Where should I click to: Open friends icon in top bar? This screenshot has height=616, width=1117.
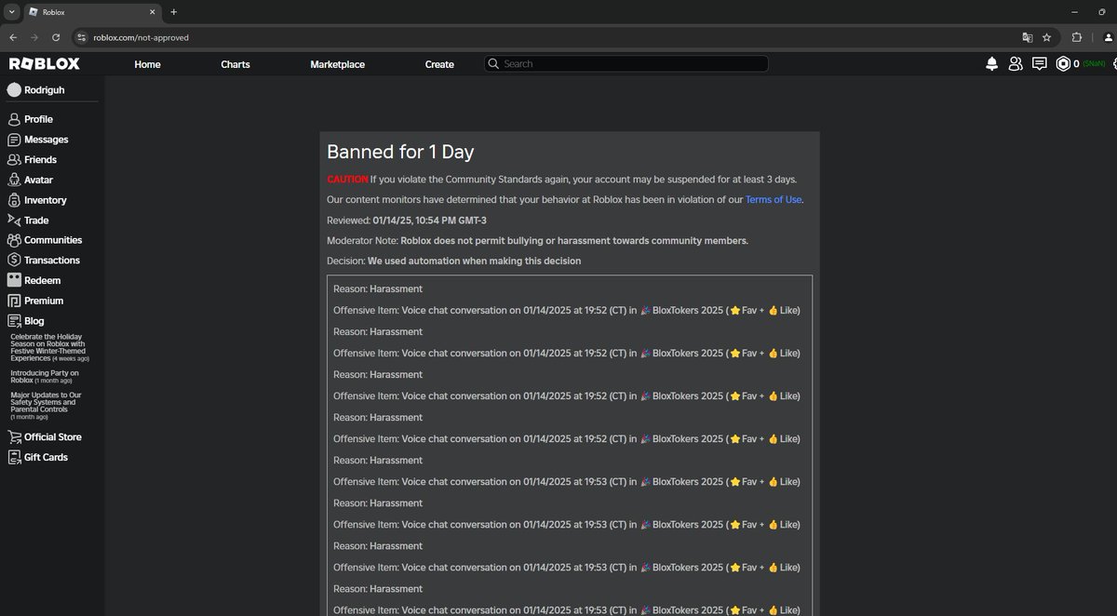point(1016,64)
